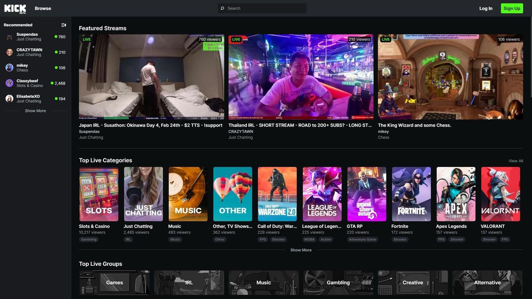This screenshot has height=299, width=532.
Task: Open CRAZYTAWN channel avatar in sidebar
Action: [9, 52]
